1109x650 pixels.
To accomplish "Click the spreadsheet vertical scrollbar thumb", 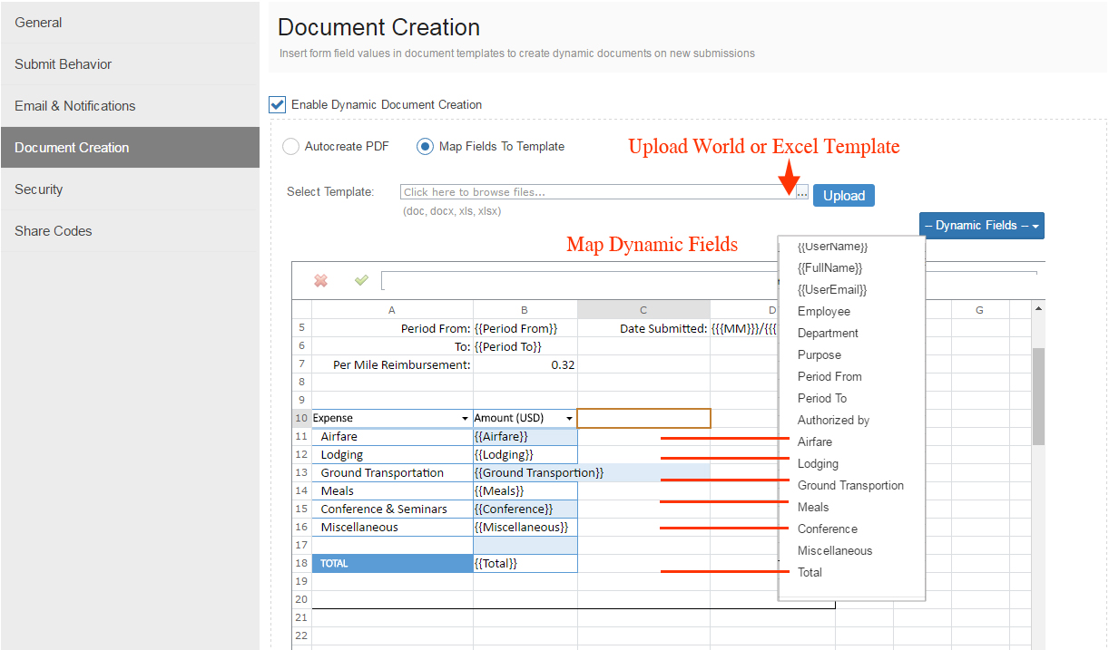I will 1038,396.
